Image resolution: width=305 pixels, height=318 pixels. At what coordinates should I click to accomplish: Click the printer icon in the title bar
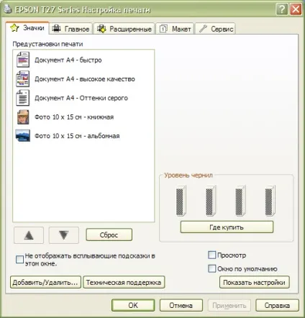(x=8, y=9)
